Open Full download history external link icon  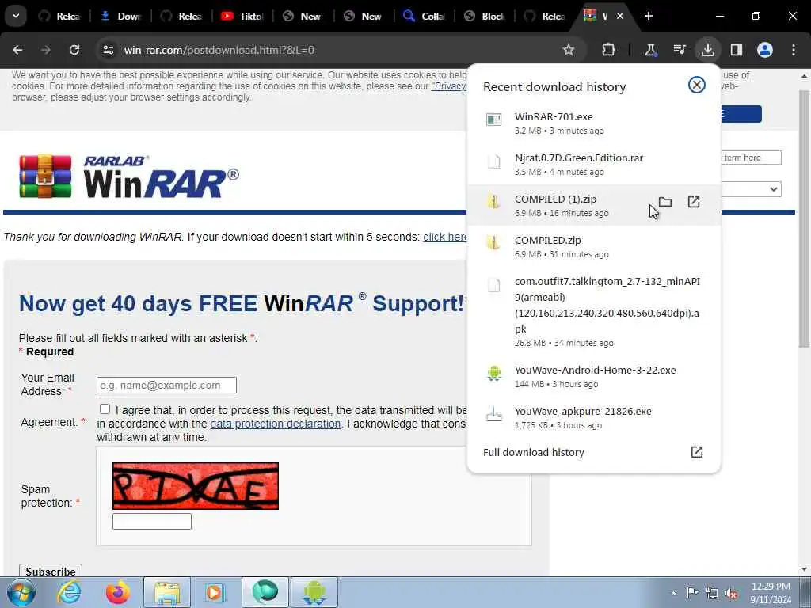tap(697, 452)
